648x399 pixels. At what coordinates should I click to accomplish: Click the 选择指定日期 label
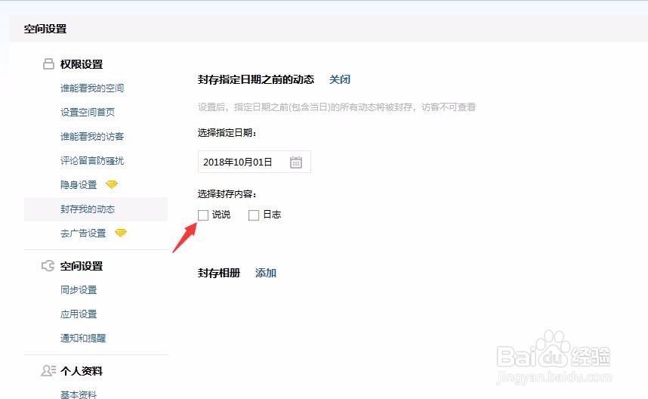227,133
